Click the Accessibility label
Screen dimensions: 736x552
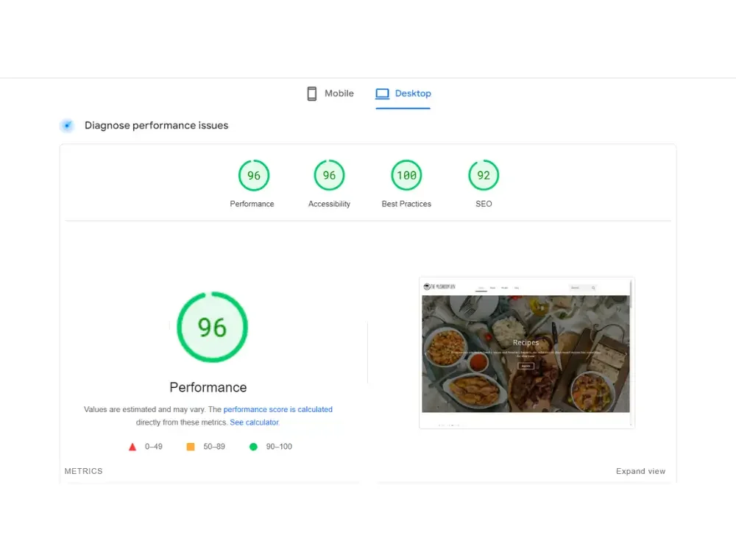pos(329,204)
